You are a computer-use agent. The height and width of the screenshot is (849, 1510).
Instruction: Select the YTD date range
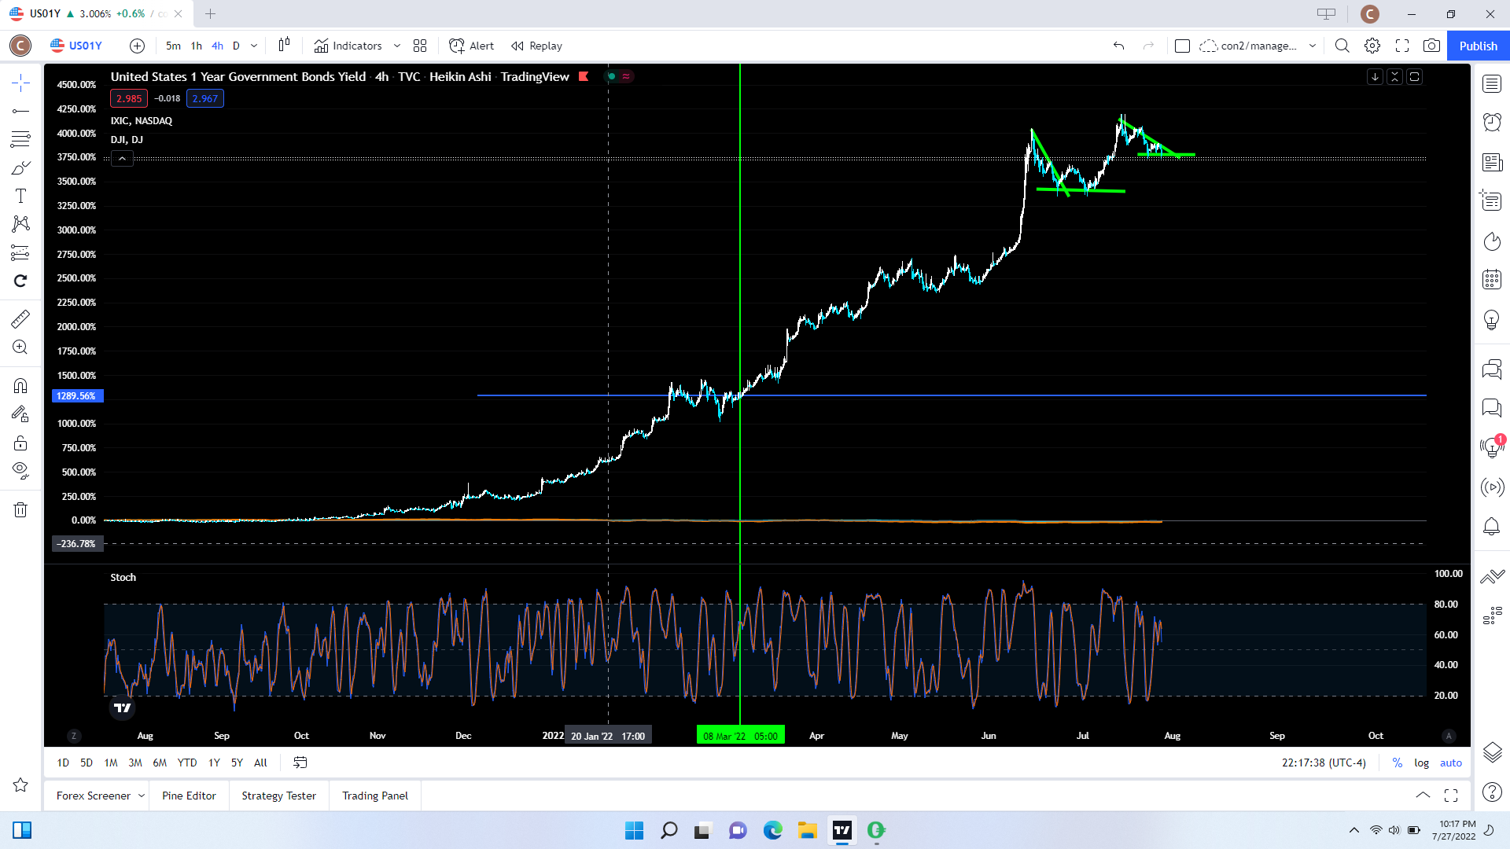click(187, 763)
